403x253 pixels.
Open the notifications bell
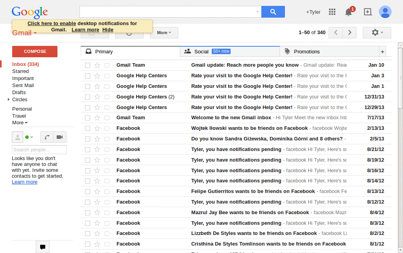(x=349, y=12)
